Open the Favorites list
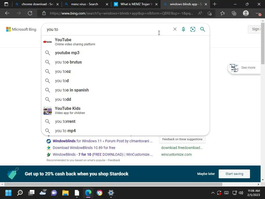This screenshot has width=265, height=199. (223, 13)
